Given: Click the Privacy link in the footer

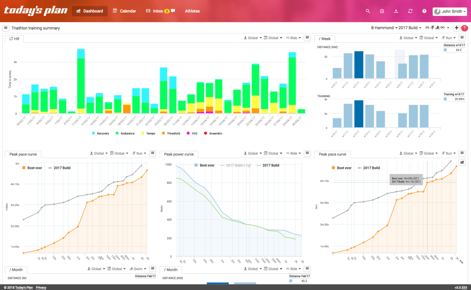Looking at the screenshot, I should (x=41, y=287).
